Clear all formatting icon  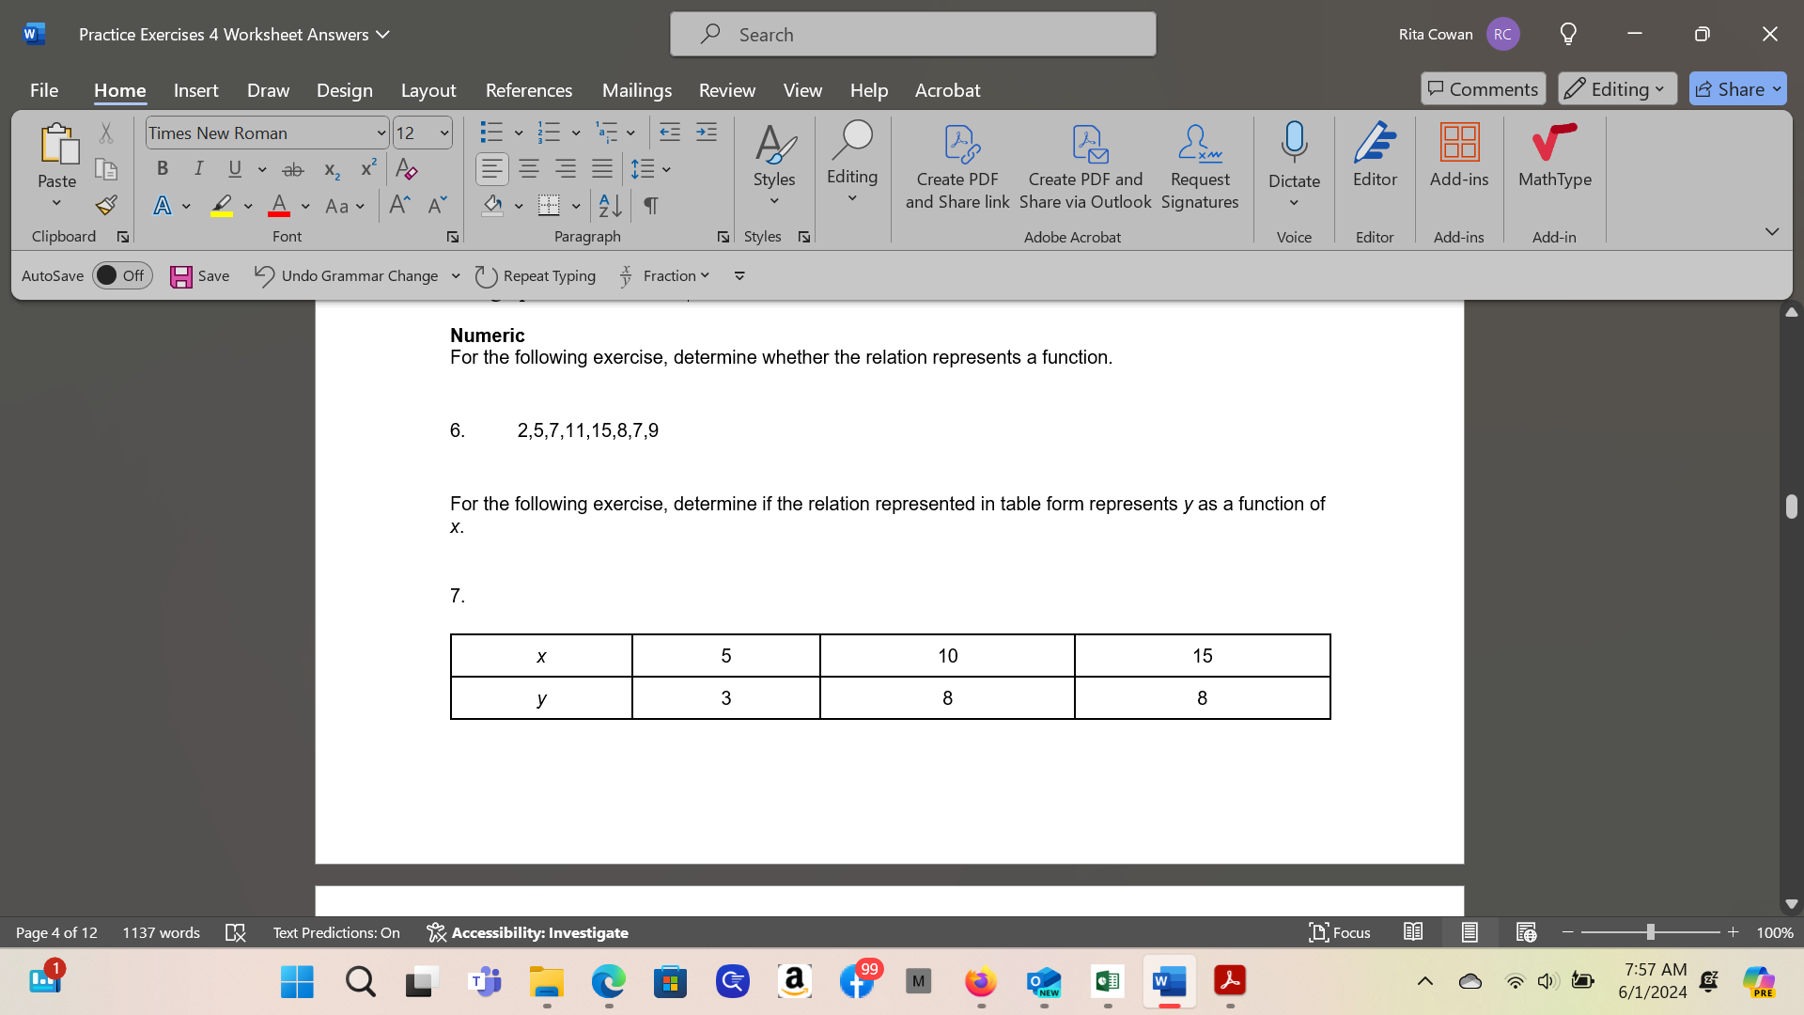click(x=407, y=169)
